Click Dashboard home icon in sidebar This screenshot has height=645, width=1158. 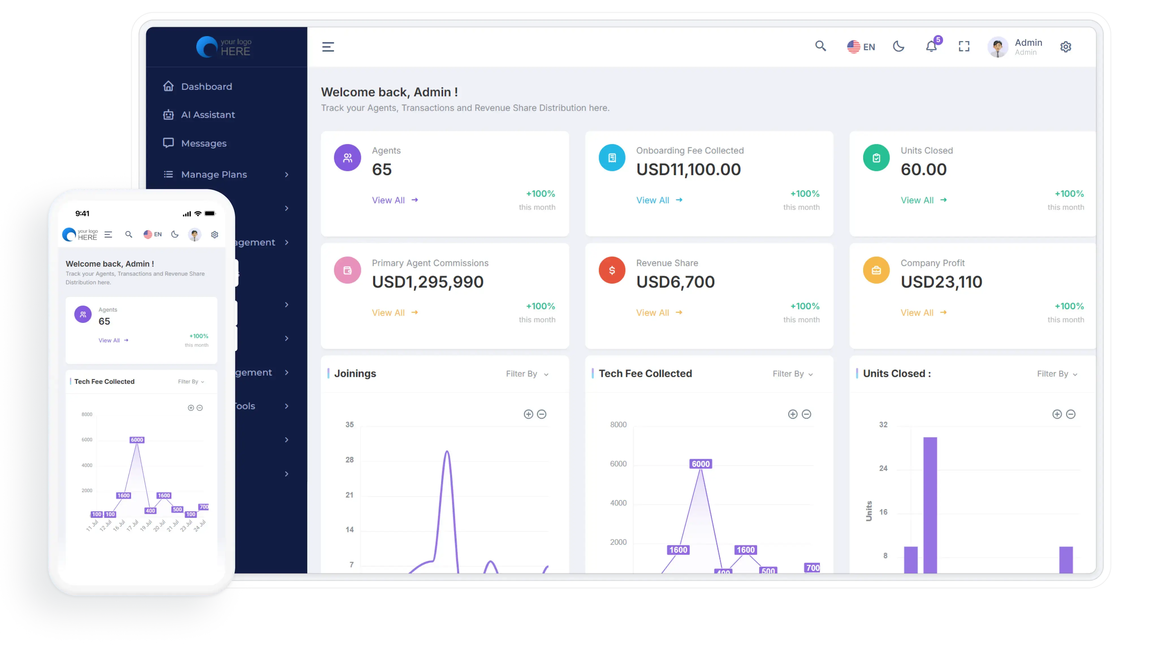click(168, 86)
